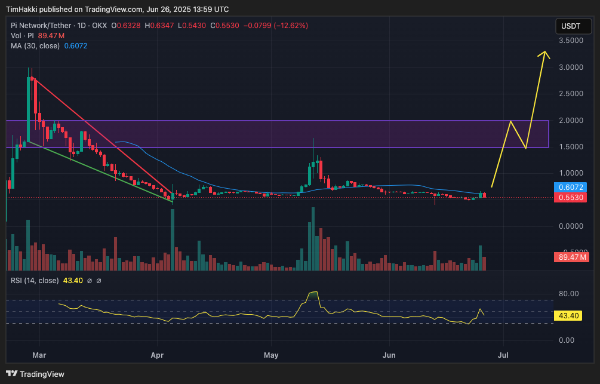Click the Vol · PI indicator label

tap(22, 36)
